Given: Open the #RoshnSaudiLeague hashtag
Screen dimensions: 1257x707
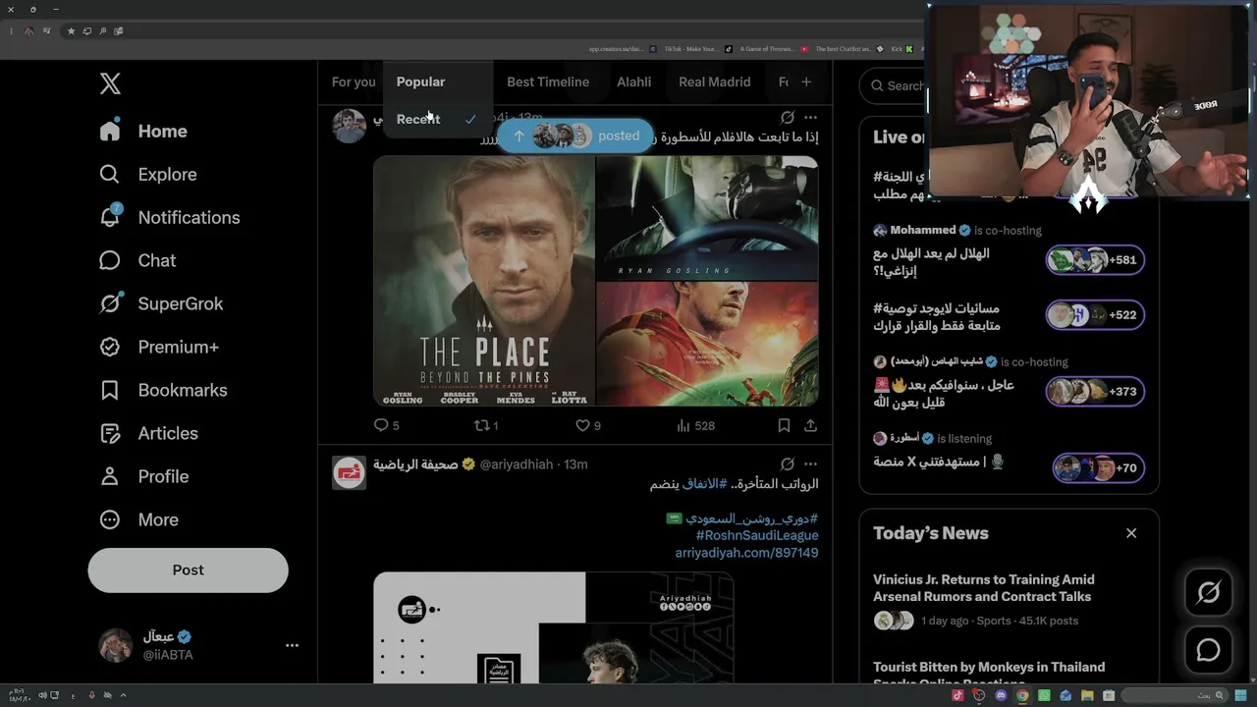Looking at the screenshot, I should pyautogui.click(x=757, y=535).
